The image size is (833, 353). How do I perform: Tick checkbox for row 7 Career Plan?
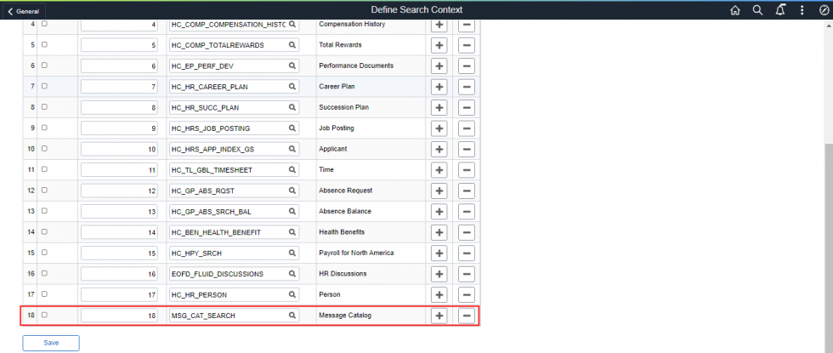pos(44,86)
